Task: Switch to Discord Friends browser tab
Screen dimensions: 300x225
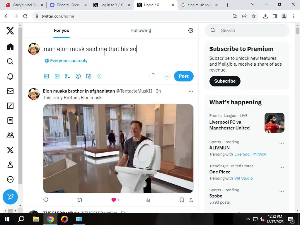Action: 68,5
